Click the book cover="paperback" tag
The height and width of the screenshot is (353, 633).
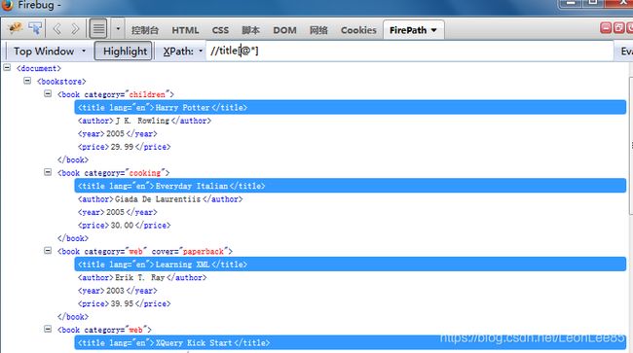[x=145, y=252]
